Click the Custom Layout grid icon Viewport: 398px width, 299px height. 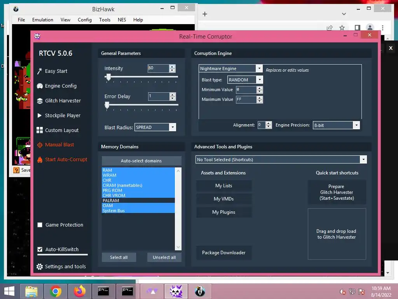pos(40,130)
